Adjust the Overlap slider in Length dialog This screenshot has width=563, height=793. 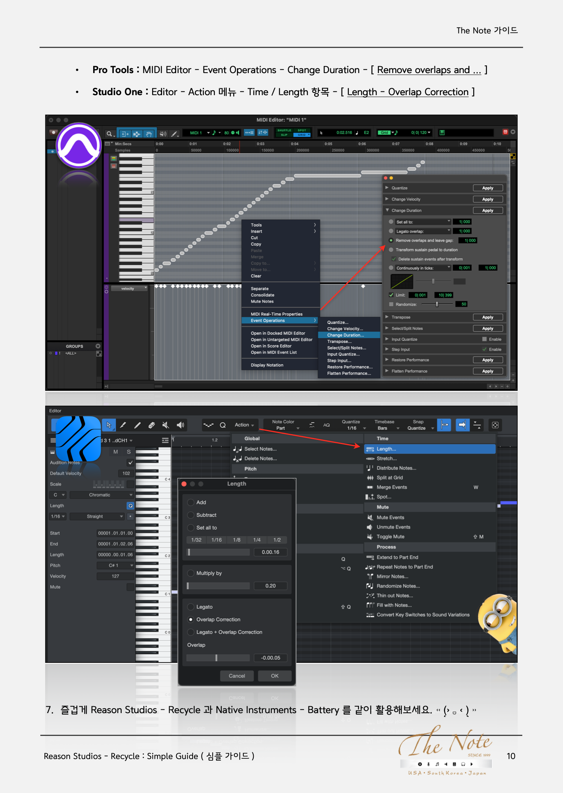[218, 658]
